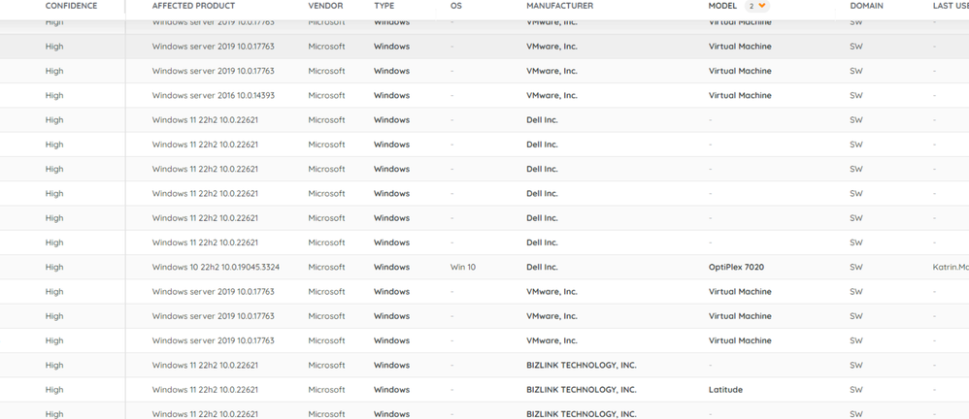The width and height of the screenshot is (969, 419).
Task: Sort table by AFFECTED PRODUCT header
Action: point(193,6)
